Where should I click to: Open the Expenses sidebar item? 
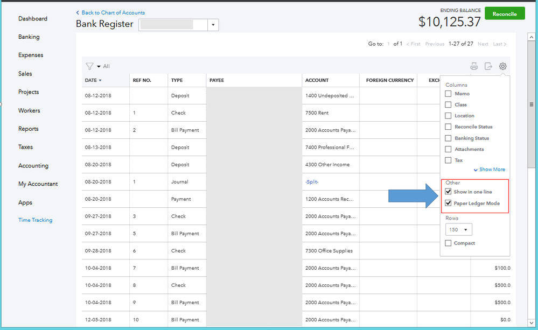click(x=31, y=55)
